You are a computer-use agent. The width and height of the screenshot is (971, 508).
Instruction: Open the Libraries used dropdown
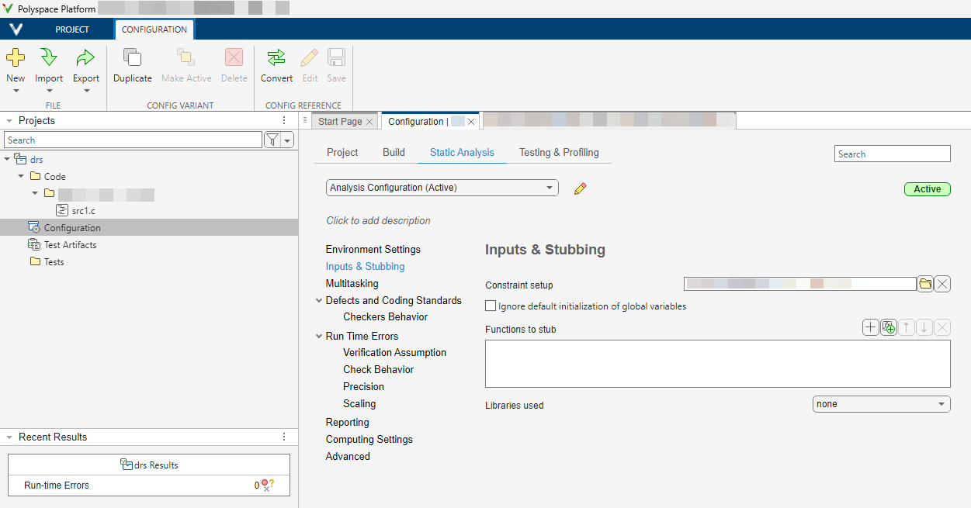(881, 404)
